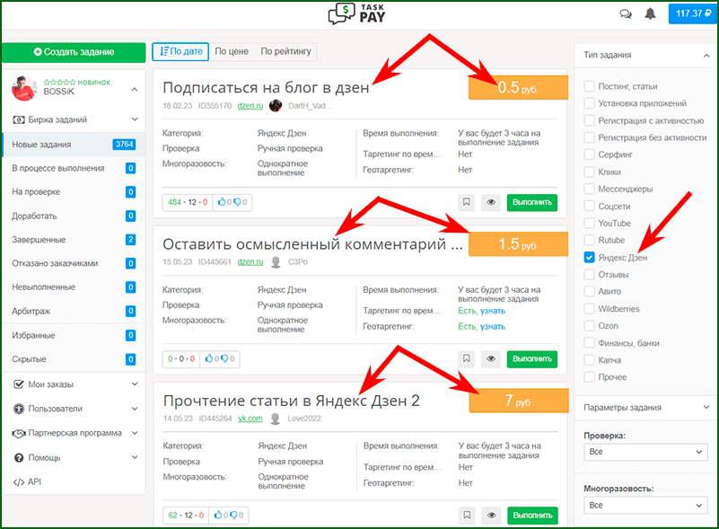Sort tasks По цене
The height and width of the screenshot is (529, 719).
232,52
